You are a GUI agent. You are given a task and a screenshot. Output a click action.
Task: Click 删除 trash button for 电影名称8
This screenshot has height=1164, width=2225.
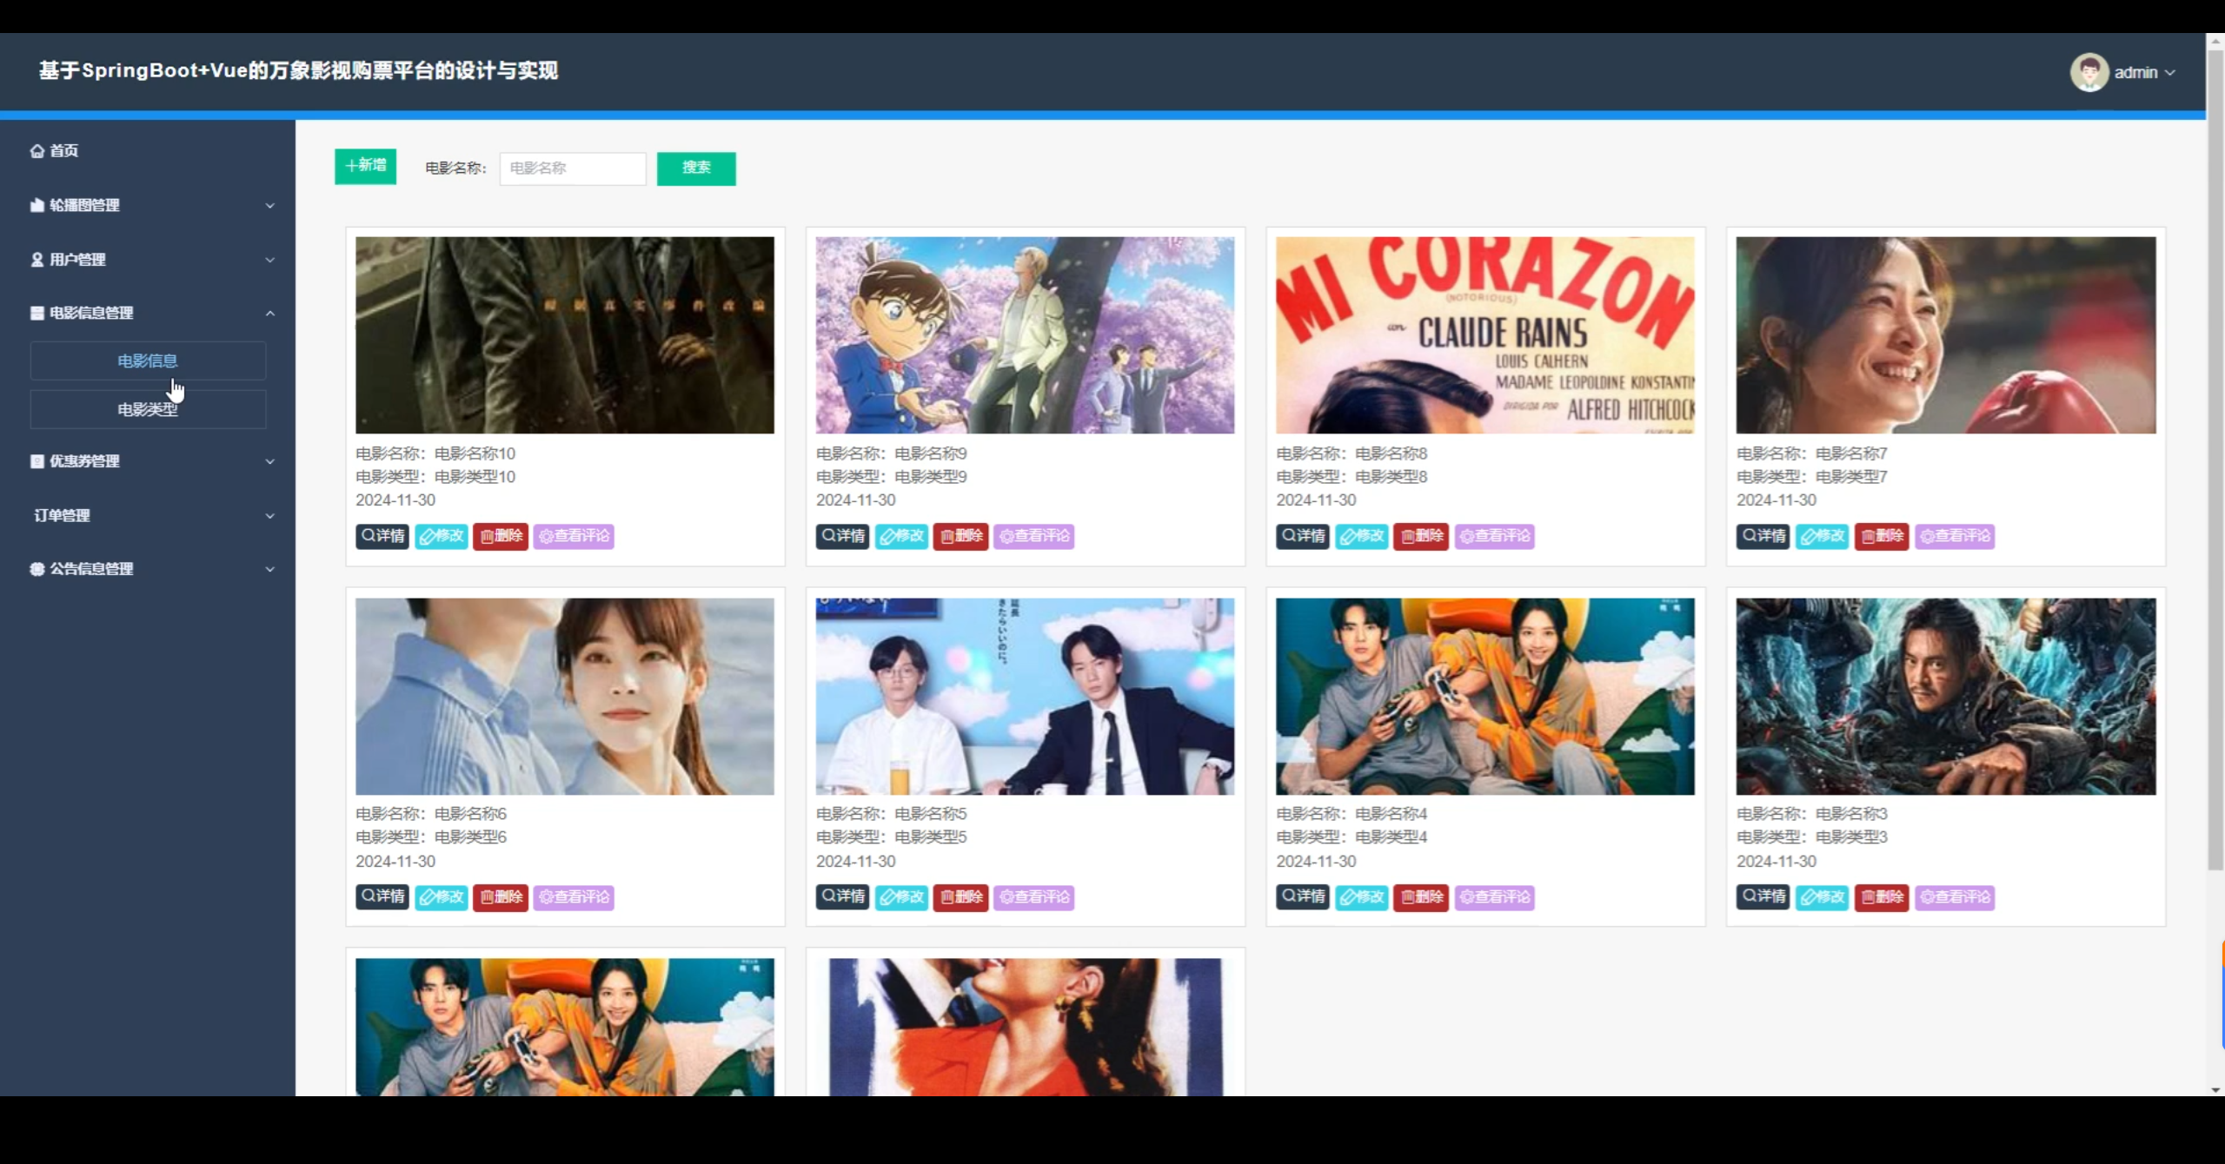[1421, 536]
